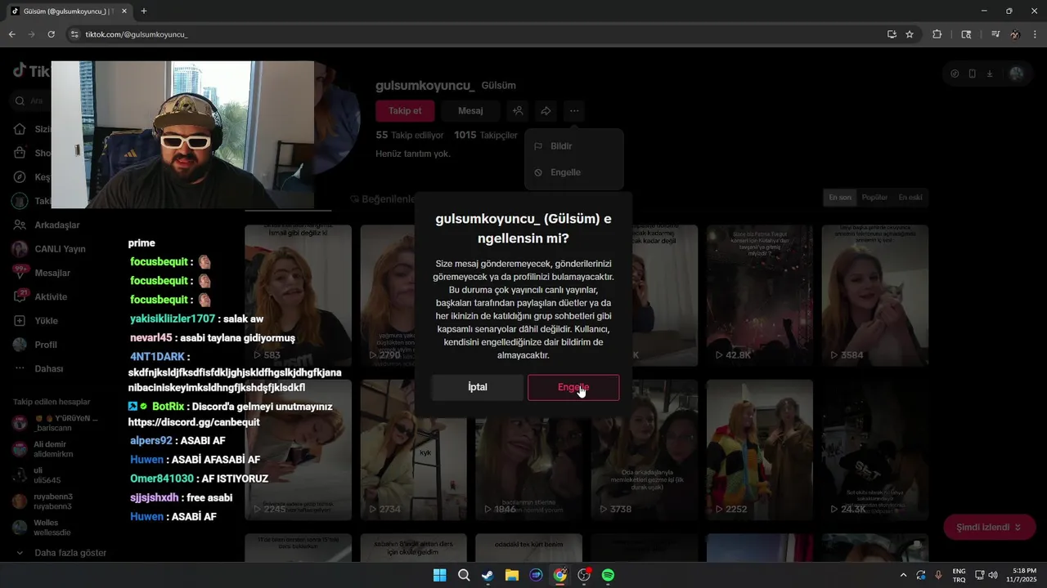Open Windows taskbar search icon
The width and height of the screenshot is (1047, 588).
[x=464, y=575]
